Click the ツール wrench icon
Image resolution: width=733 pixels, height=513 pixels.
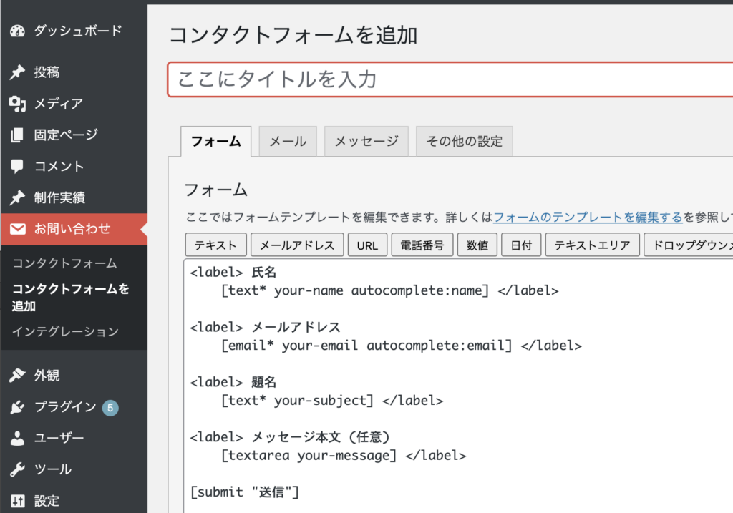[17, 469]
